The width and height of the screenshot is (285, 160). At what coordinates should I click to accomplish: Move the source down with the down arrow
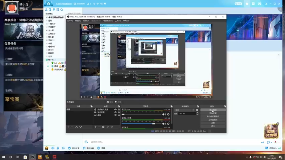[x=112, y=127]
